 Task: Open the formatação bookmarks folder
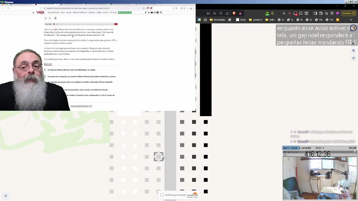[x=217, y=20]
